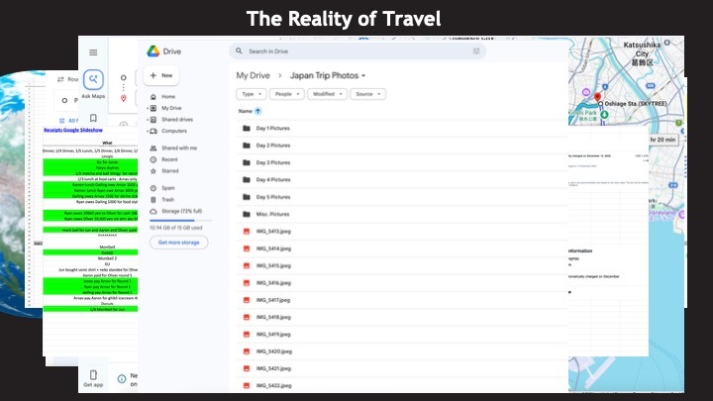Select the IMG_5420.jpeg file name

(273, 351)
